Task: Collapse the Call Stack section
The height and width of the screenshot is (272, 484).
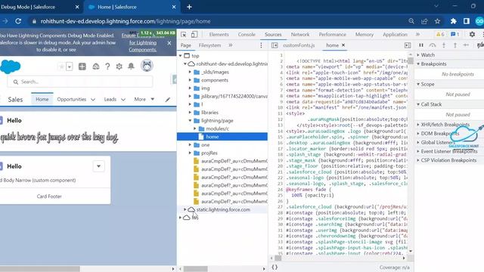Action: [x=418, y=104]
